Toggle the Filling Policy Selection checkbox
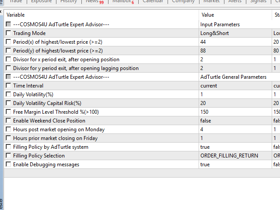 [x=9, y=156]
